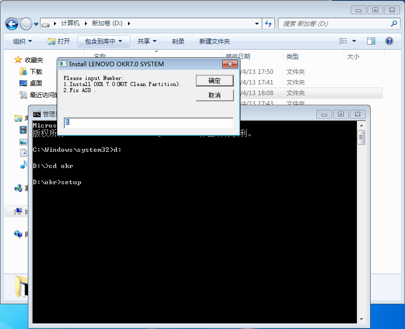This screenshot has width=405, height=329.
Task: Select 新加卷 (D:) in the address breadcrumb
Action: [107, 23]
